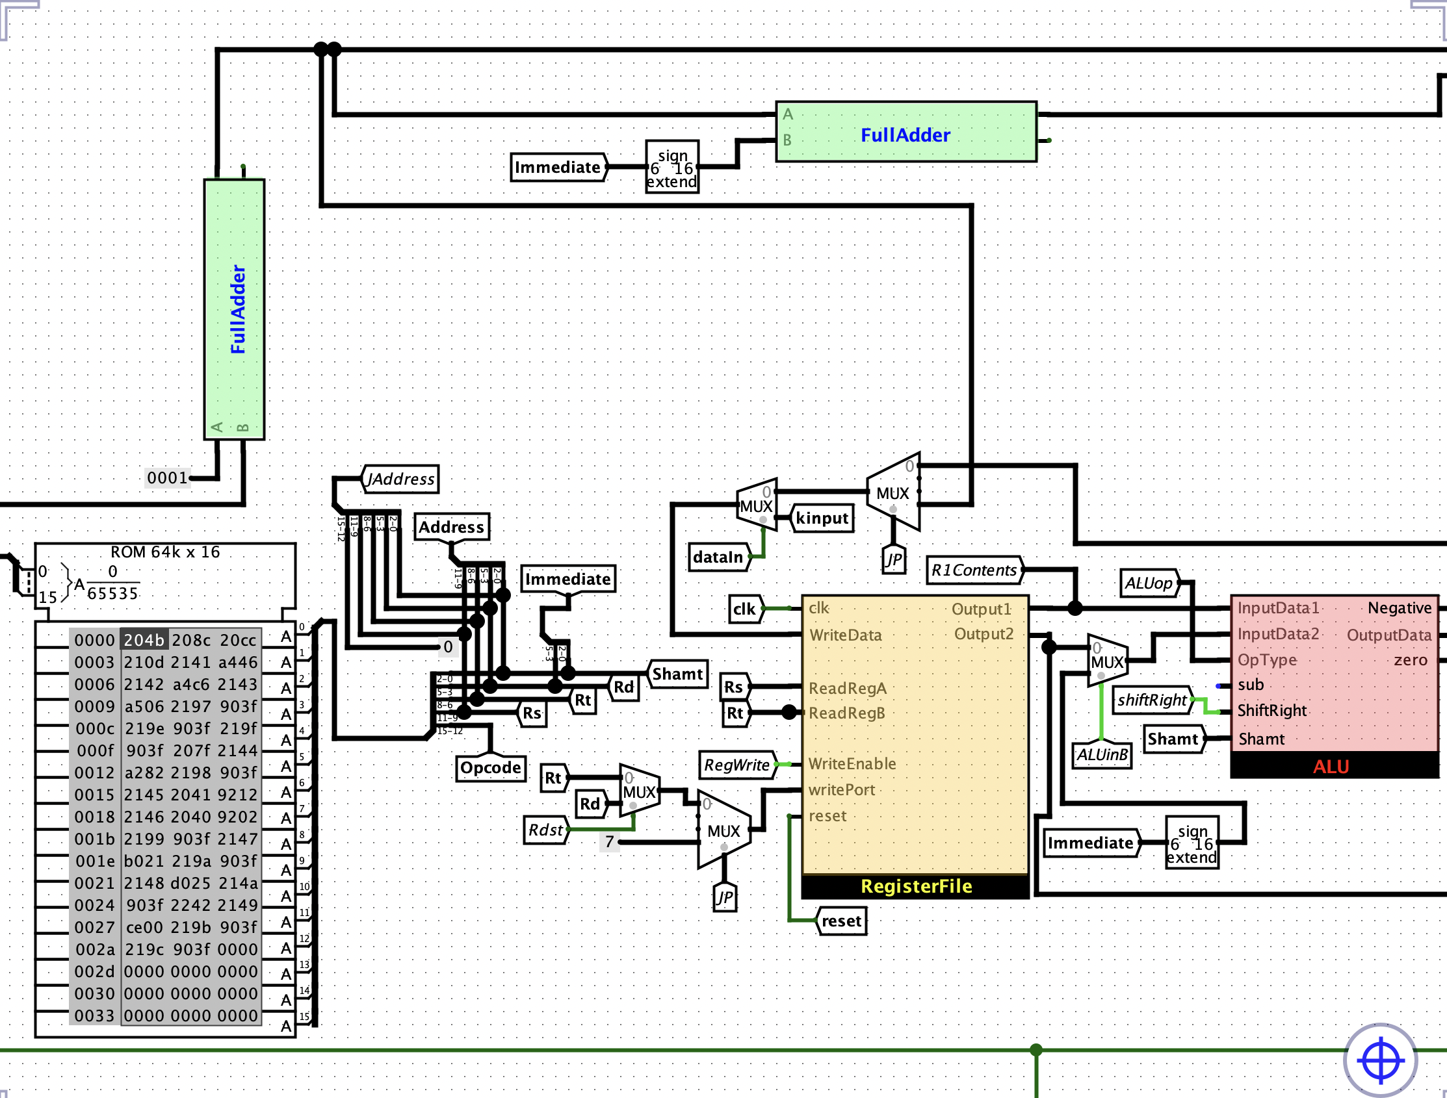Select the Address tunnel label
Image resolution: width=1447 pixels, height=1098 pixels.
452,527
